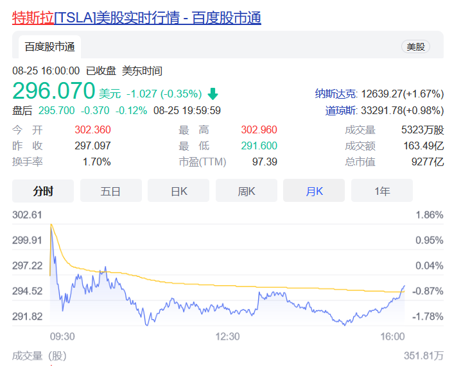The image size is (461, 366).
Task: Switch to the 日K daily candlestick chart
Action: click(178, 190)
